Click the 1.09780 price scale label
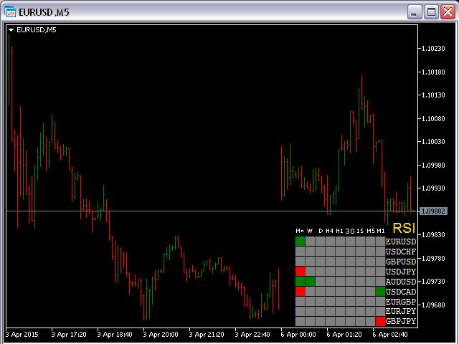459x344 pixels. click(x=433, y=258)
